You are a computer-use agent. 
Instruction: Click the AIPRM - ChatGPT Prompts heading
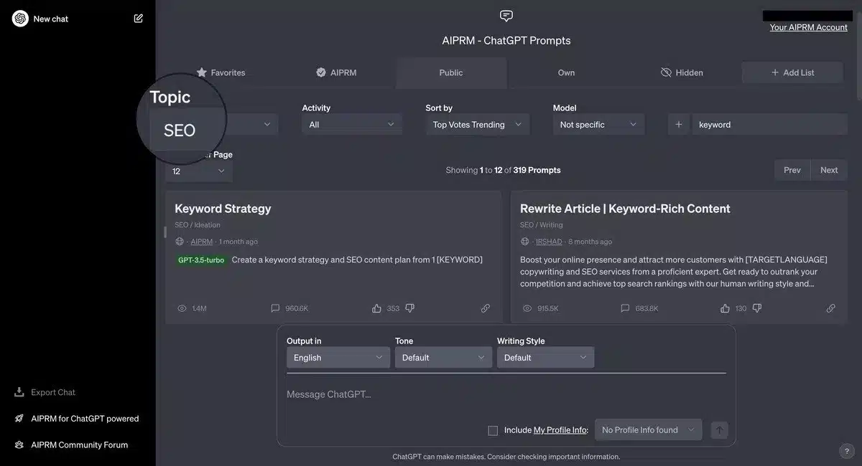506,41
